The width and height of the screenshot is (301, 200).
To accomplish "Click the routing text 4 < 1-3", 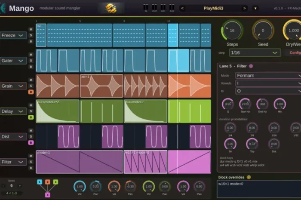I will 11,193.
